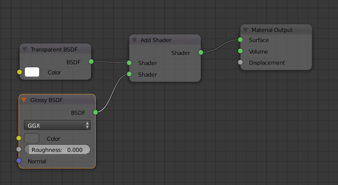This screenshot has height=185, width=338.
Task: Click the Add Shader output socket
Action: 201,52
